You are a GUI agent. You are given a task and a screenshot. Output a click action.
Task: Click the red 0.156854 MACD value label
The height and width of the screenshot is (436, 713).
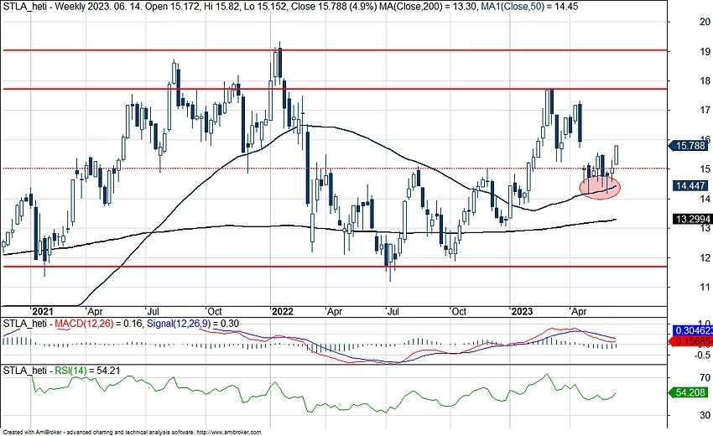(692, 341)
